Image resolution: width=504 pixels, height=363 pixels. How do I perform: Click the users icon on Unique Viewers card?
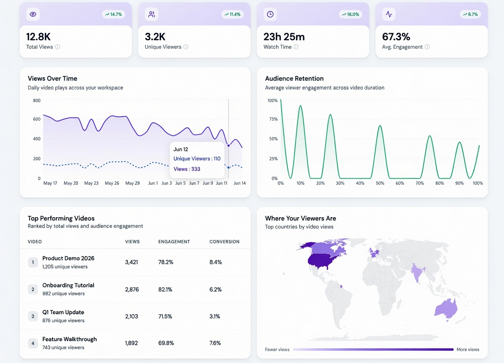151,14
